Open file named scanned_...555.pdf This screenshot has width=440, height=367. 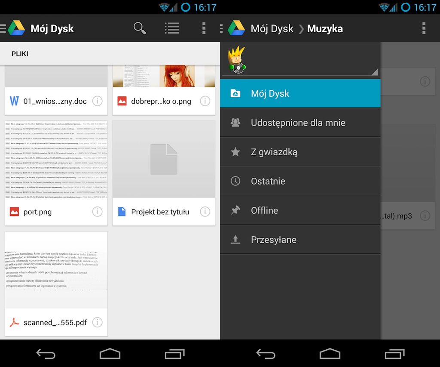pos(55,323)
